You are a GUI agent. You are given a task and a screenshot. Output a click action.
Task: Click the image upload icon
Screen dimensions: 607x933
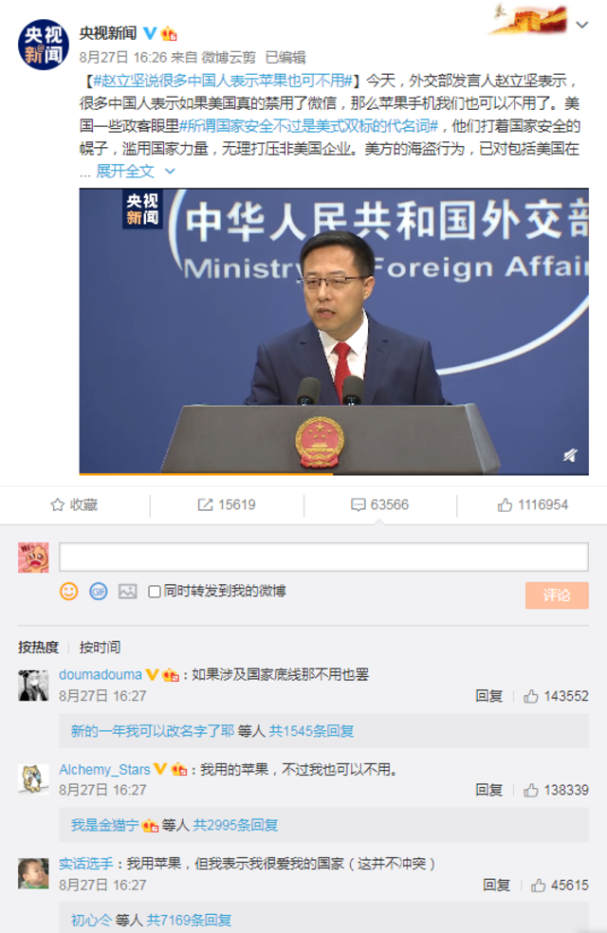pos(127,591)
